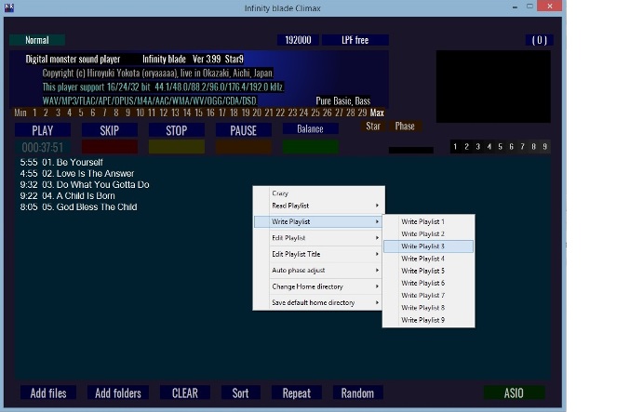Click the app icon in title bar
643x412 pixels.
tap(9, 7)
